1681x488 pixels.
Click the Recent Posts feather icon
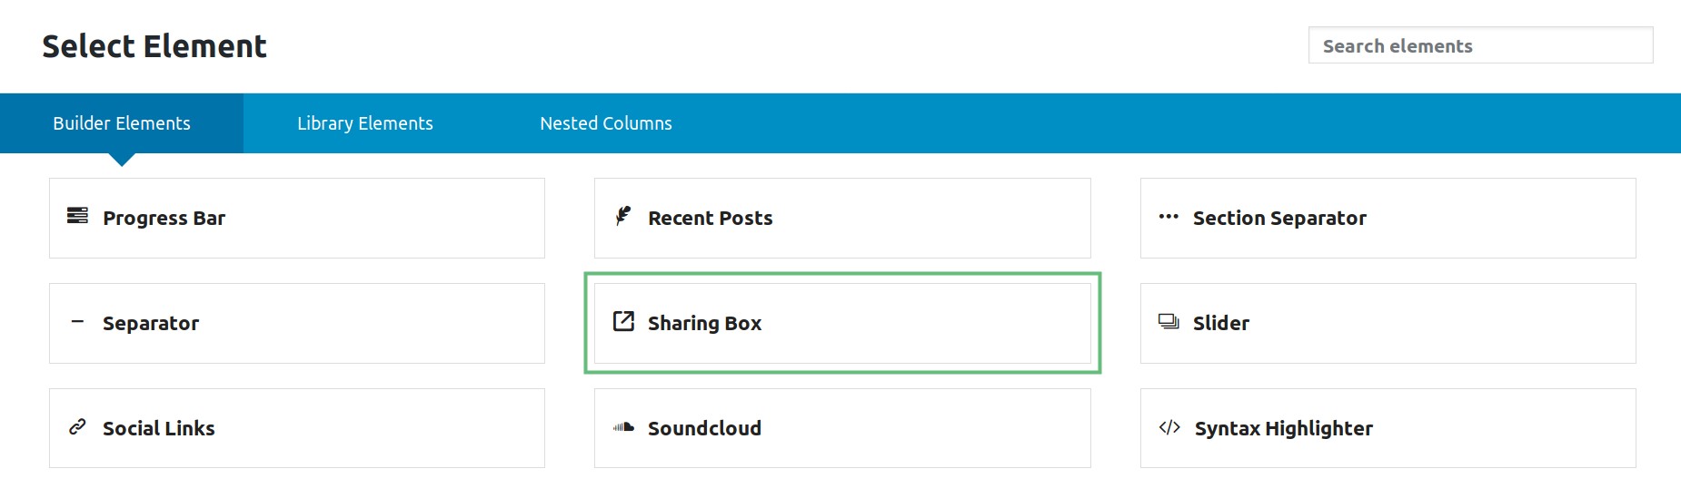pyautogui.click(x=622, y=216)
